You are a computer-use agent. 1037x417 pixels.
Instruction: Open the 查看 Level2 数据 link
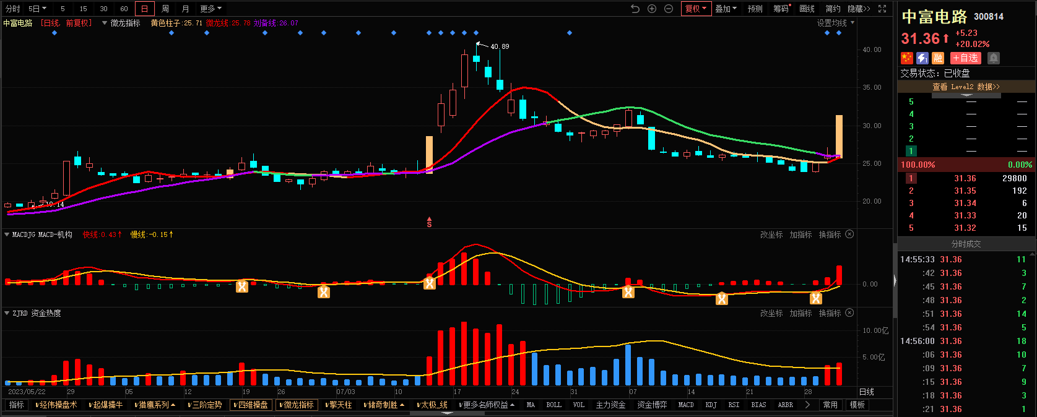click(x=966, y=87)
